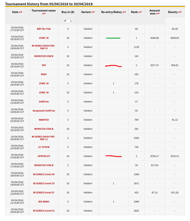
Task: Open MONSTER STACK from 18:30:00 CET
Action: pyautogui.click(x=44, y=129)
